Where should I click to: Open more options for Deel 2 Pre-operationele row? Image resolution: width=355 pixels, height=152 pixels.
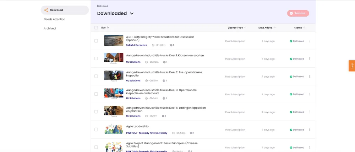tap(310, 76)
